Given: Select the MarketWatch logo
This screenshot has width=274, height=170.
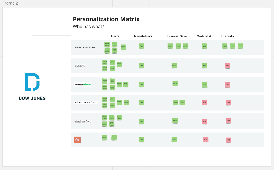Looking at the screenshot, I should click(82, 85).
